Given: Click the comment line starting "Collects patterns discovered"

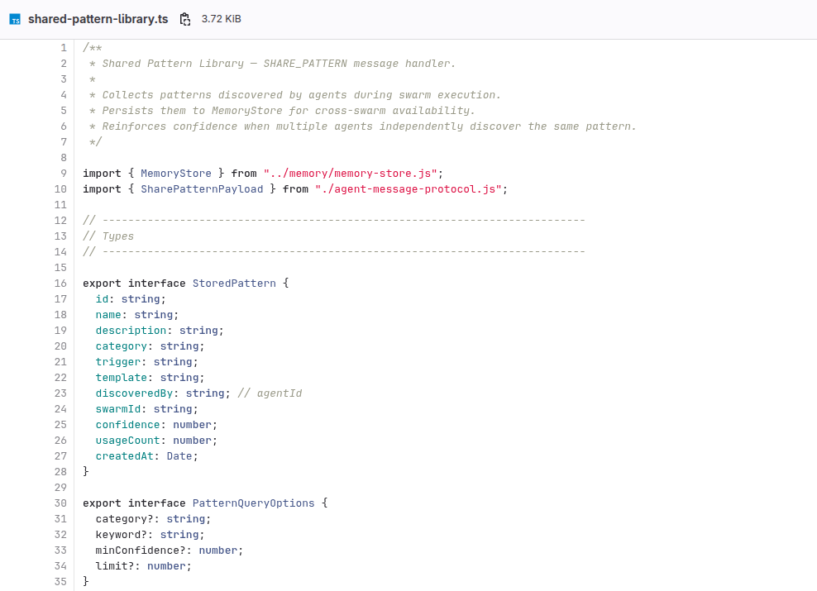Looking at the screenshot, I should pos(295,95).
